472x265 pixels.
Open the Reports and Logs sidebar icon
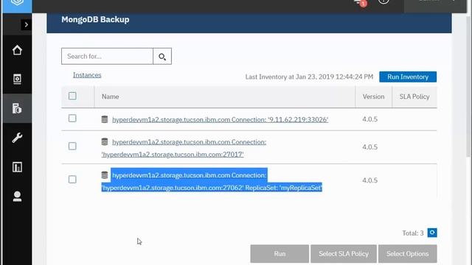tap(17, 167)
